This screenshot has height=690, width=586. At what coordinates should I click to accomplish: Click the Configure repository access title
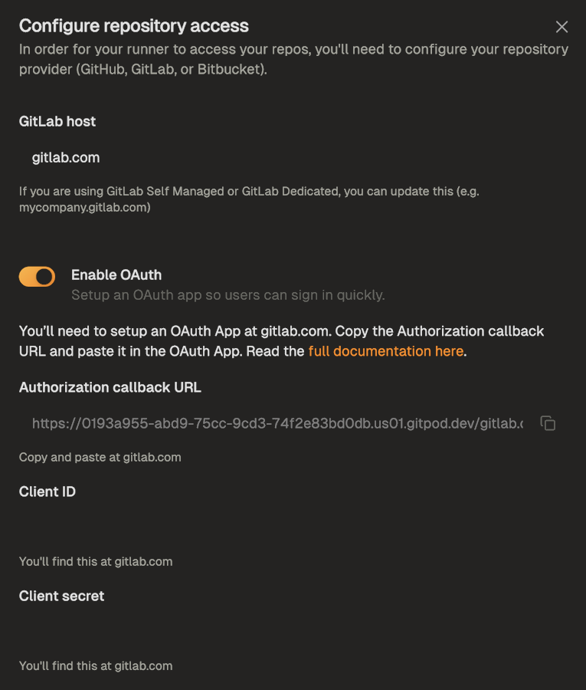point(133,25)
